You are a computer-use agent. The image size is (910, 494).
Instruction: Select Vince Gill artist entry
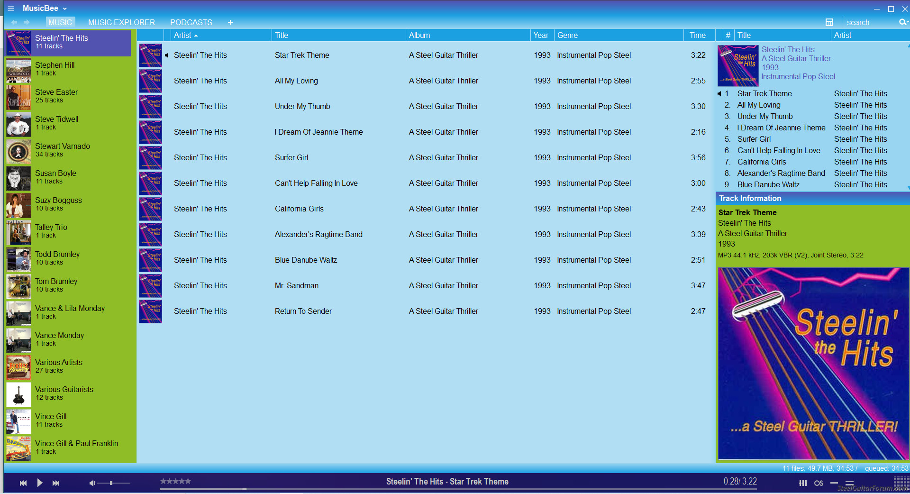tap(69, 421)
